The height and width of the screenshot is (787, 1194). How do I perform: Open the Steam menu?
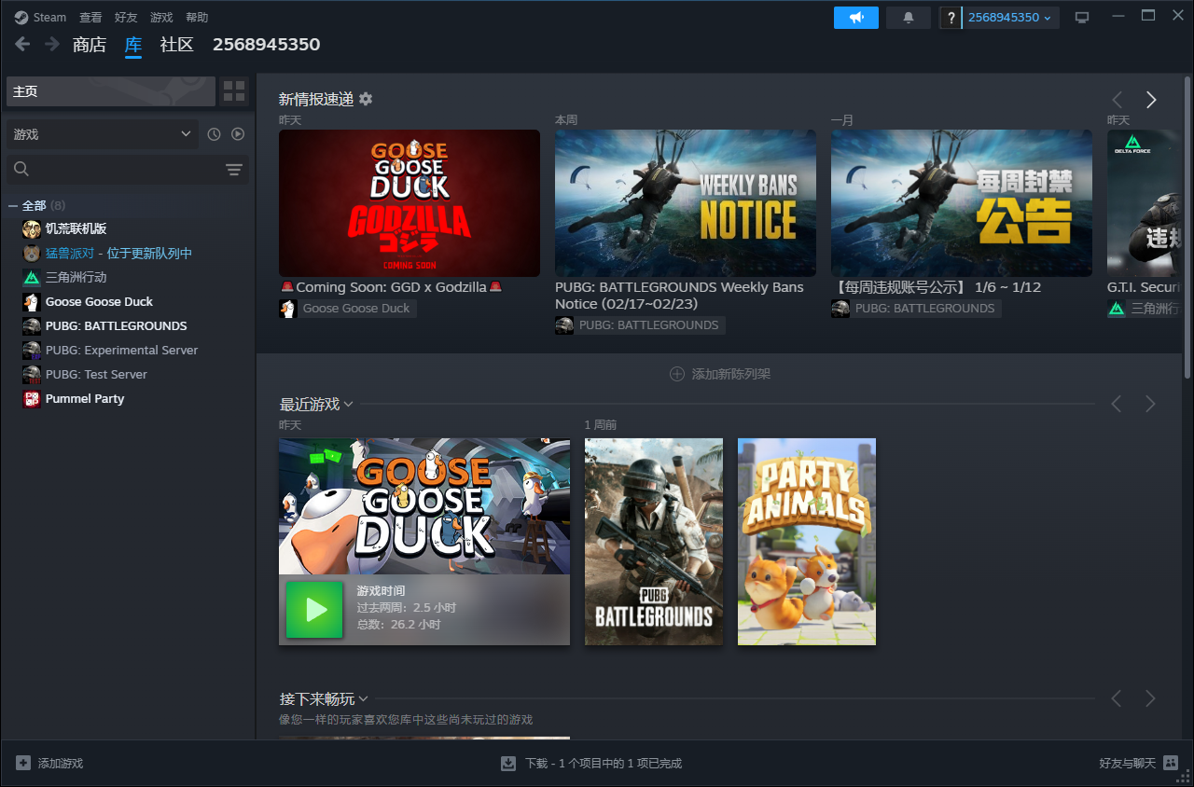50,18
